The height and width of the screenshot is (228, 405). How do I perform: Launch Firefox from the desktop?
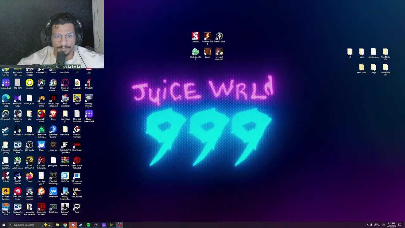[x=29, y=176]
